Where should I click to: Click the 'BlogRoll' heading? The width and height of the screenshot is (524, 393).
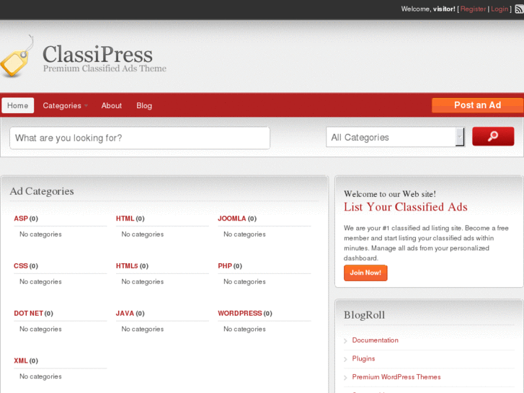tap(364, 315)
